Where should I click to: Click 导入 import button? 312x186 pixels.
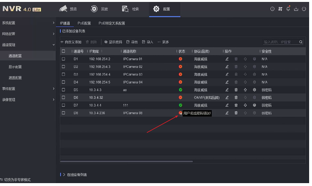[x=148, y=42]
